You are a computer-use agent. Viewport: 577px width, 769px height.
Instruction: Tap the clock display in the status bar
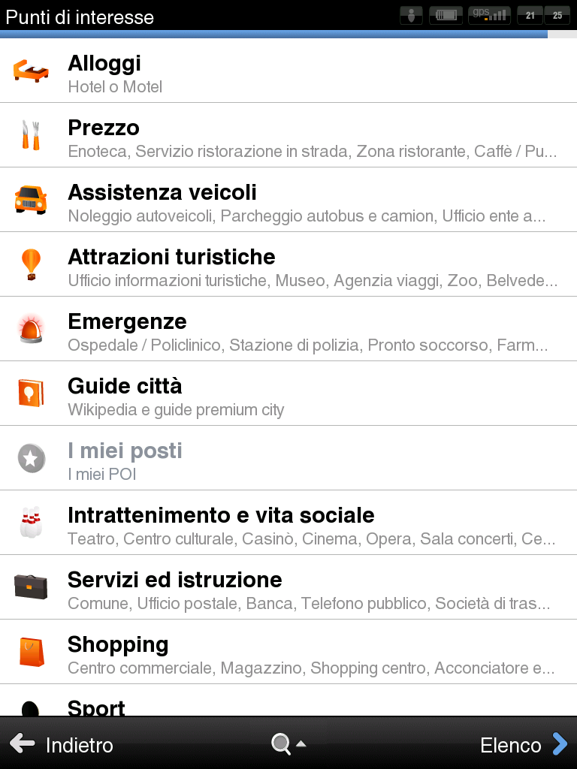point(544,15)
